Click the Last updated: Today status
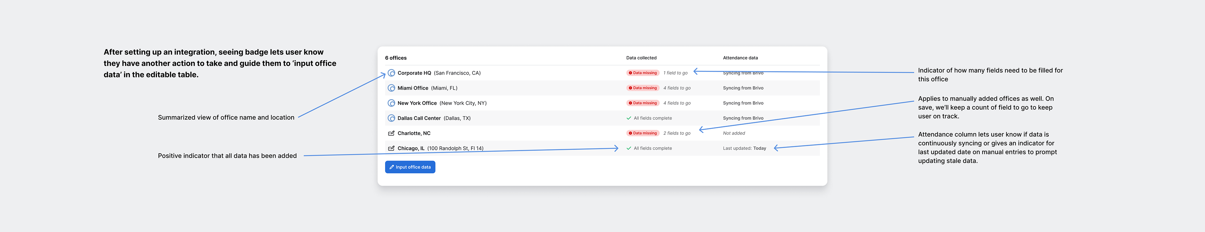 (744, 148)
